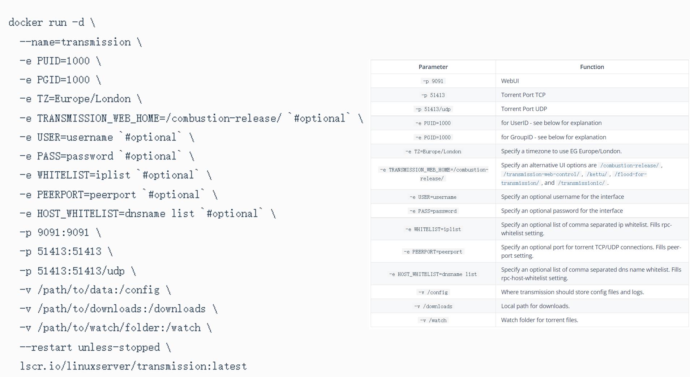Click the /combustion-release/ option in the table
690x377 pixels.
point(629,166)
